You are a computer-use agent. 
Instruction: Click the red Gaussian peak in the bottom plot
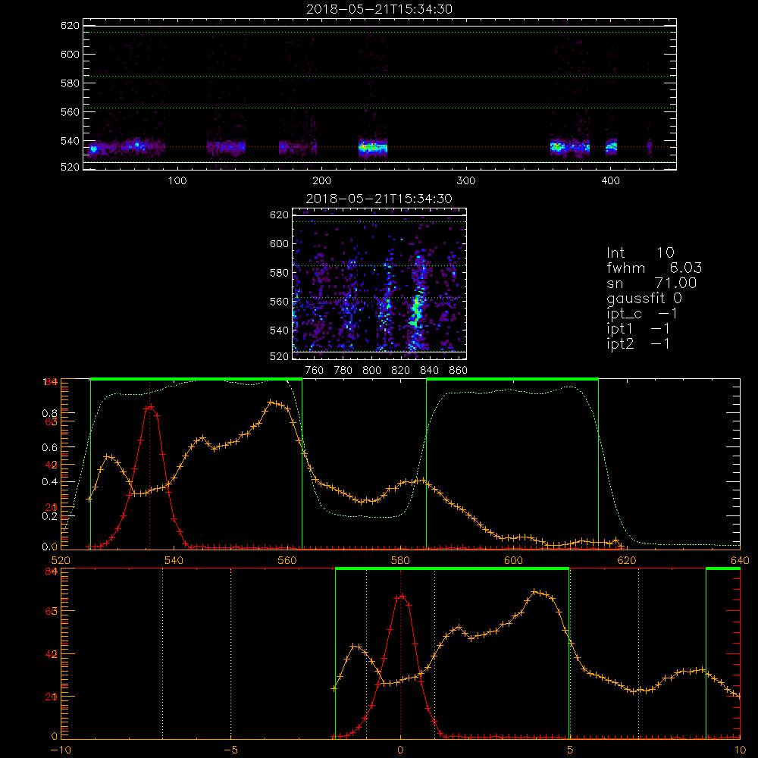pos(401,597)
